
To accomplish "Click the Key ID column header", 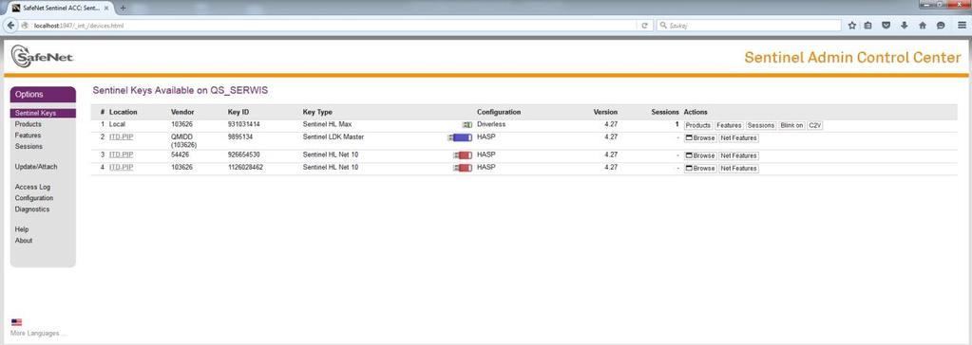I will (238, 112).
